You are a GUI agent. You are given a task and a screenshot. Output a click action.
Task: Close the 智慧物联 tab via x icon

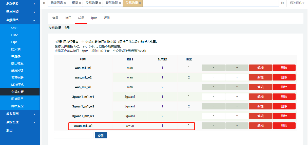click(120, 3)
